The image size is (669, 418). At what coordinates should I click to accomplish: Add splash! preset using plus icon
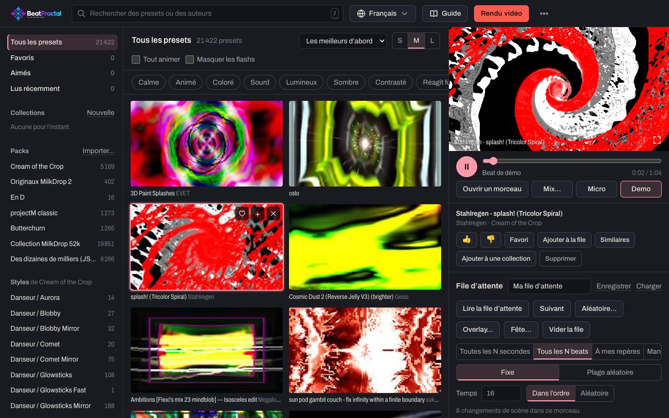coord(258,213)
